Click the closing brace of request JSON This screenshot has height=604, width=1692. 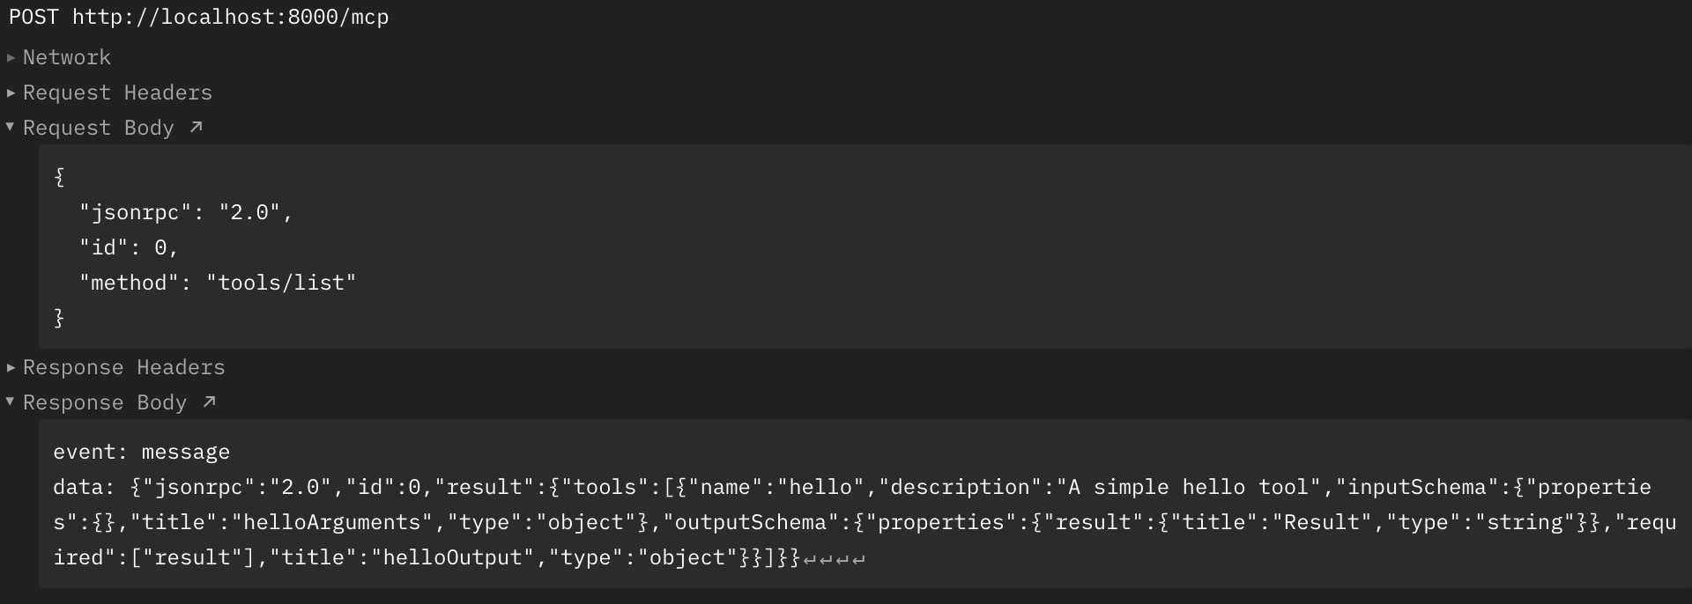coord(59,319)
